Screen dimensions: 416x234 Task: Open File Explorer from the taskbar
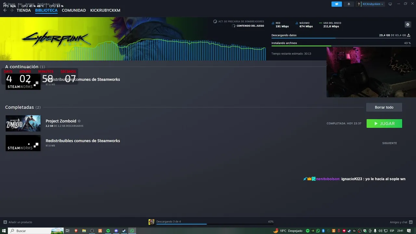click(x=84, y=231)
